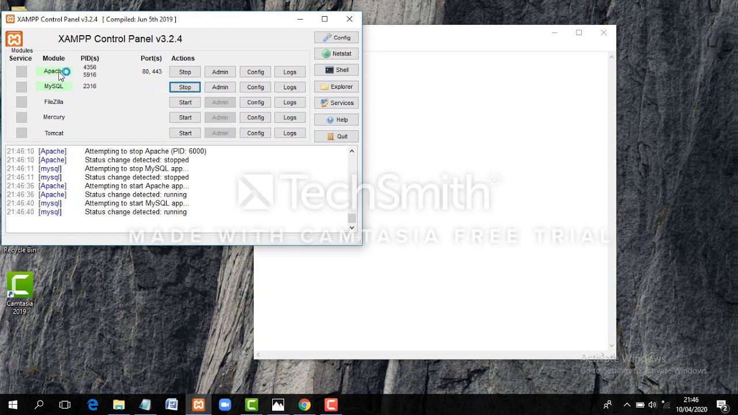
Task: Open Config for the Tomcat row
Action: 255,133
